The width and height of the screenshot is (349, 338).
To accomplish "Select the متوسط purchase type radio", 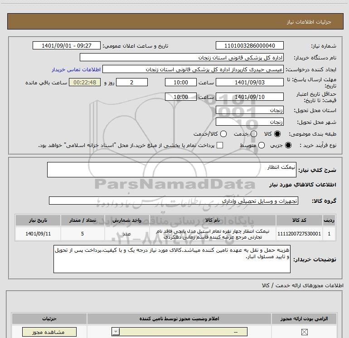I will (x=262, y=146).
